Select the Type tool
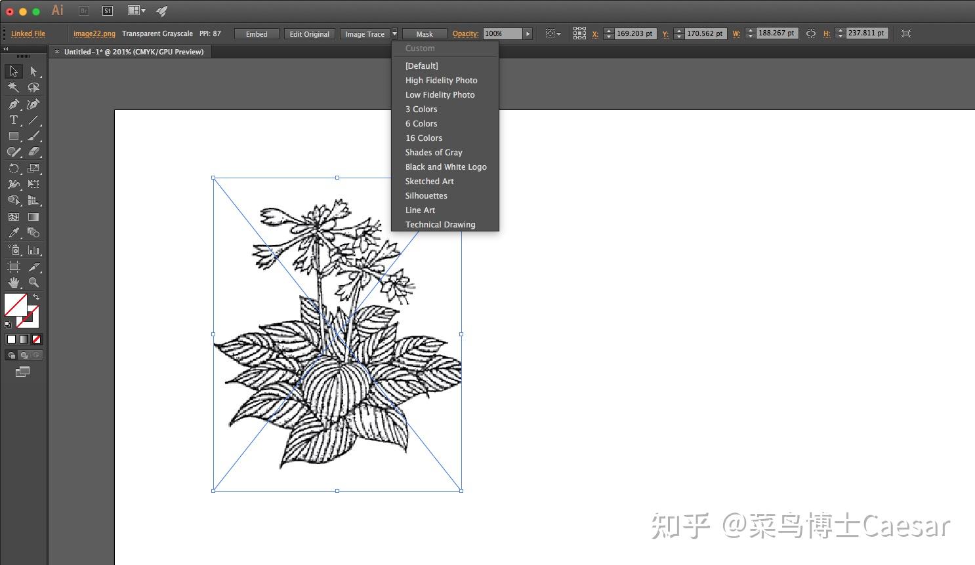Image resolution: width=975 pixels, height=565 pixels. click(x=13, y=121)
